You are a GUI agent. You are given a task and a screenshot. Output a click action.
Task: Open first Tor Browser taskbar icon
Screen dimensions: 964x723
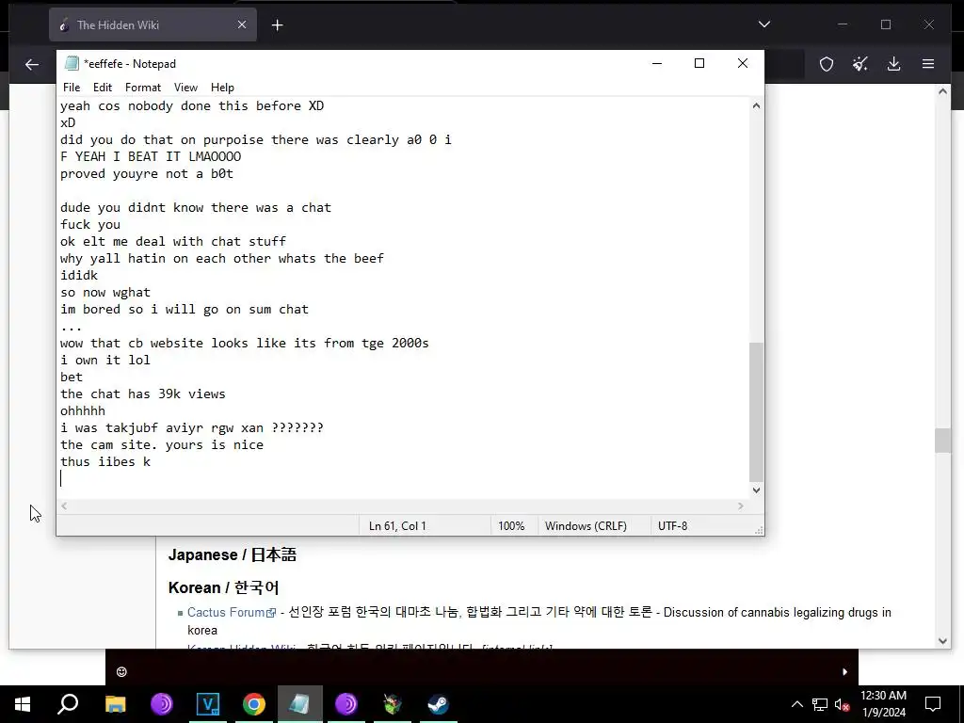pyautogui.click(x=162, y=704)
